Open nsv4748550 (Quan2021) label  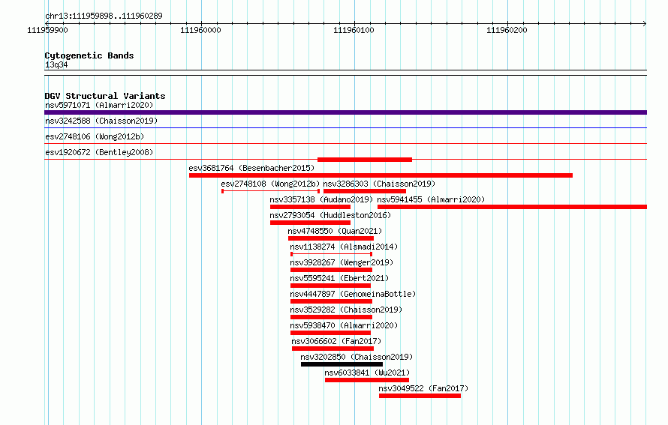click(x=335, y=231)
